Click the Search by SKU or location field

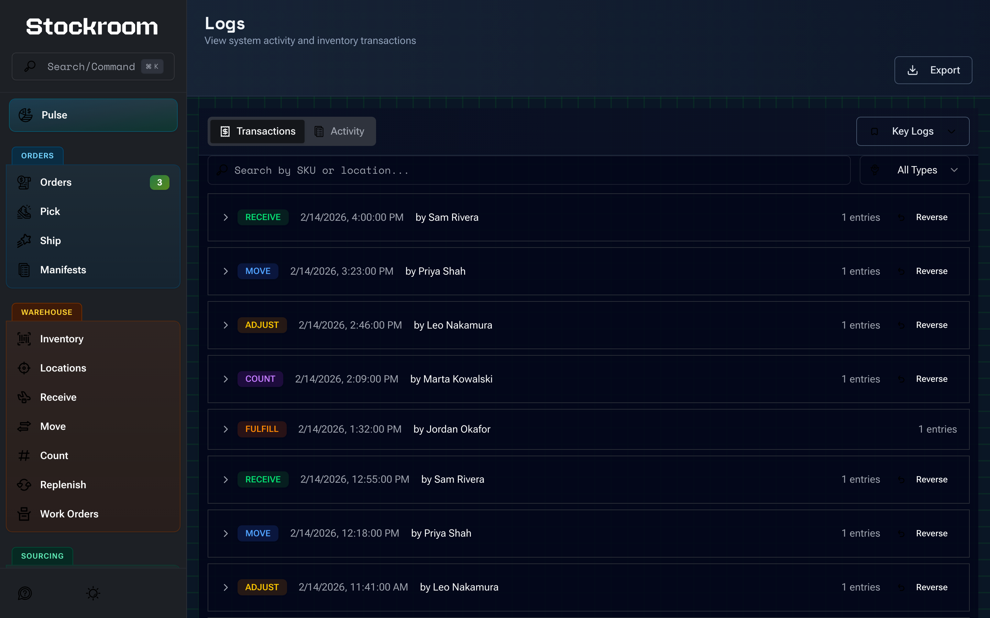[529, 170]
